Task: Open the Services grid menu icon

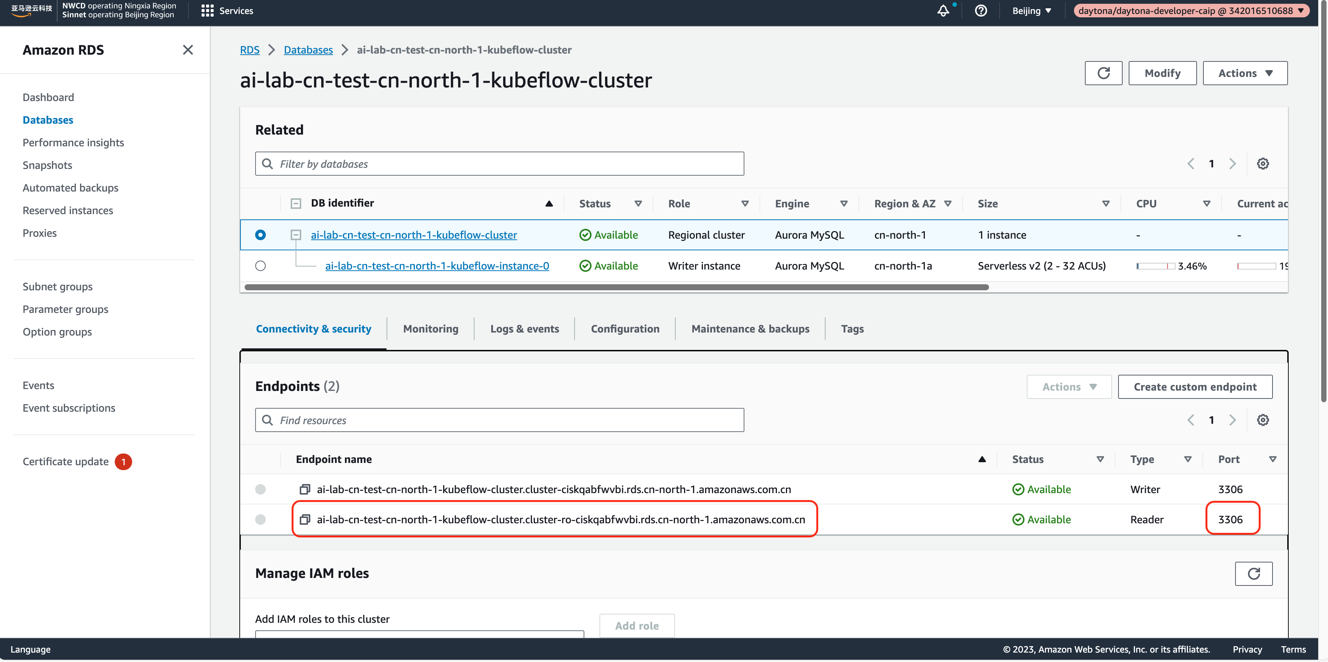Action: click(207, 11)
